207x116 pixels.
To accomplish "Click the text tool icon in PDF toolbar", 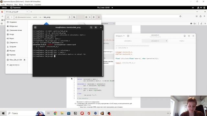I will tap(198, 24).
